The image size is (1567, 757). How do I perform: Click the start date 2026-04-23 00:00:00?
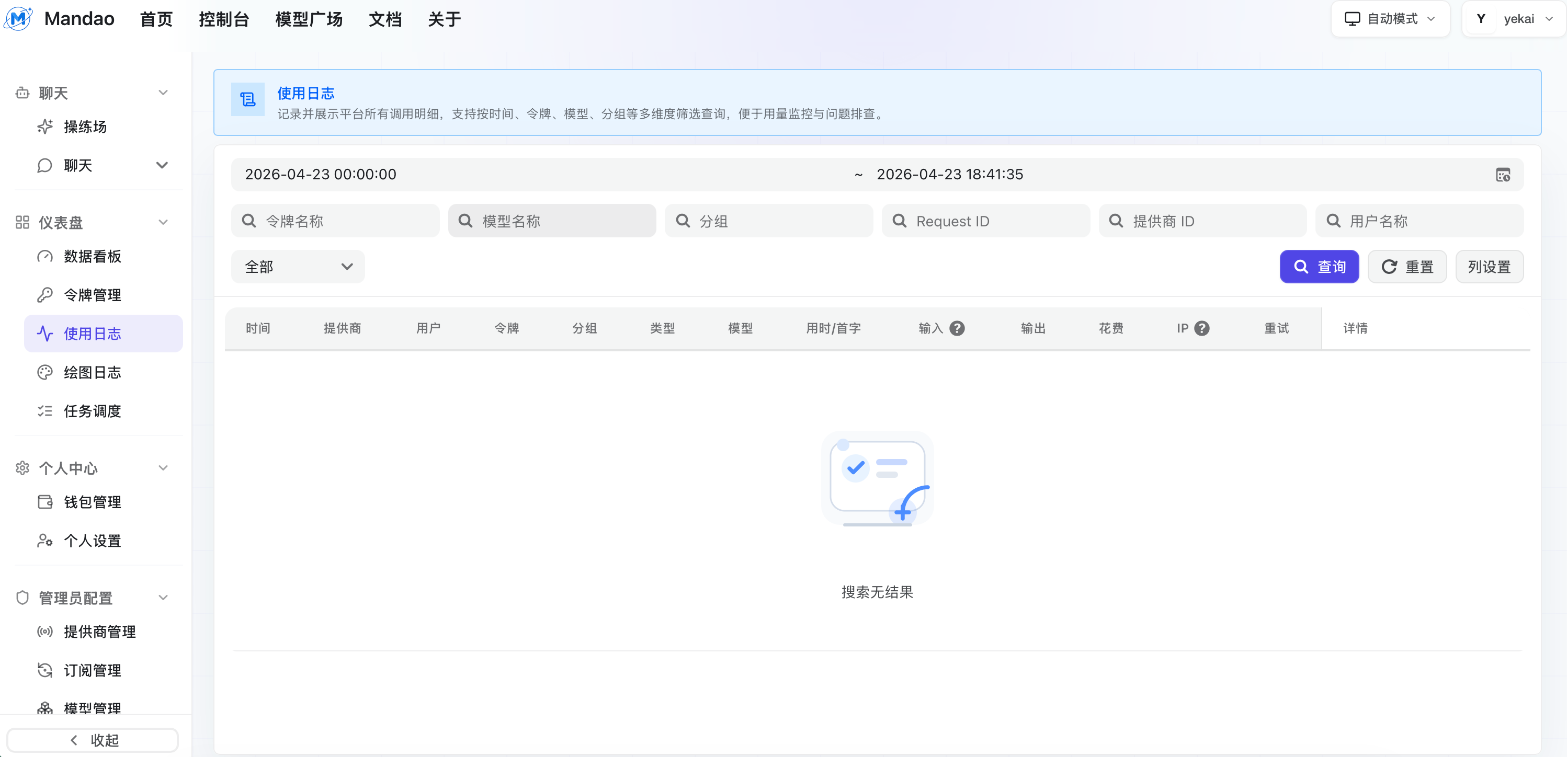click(321, 175)
